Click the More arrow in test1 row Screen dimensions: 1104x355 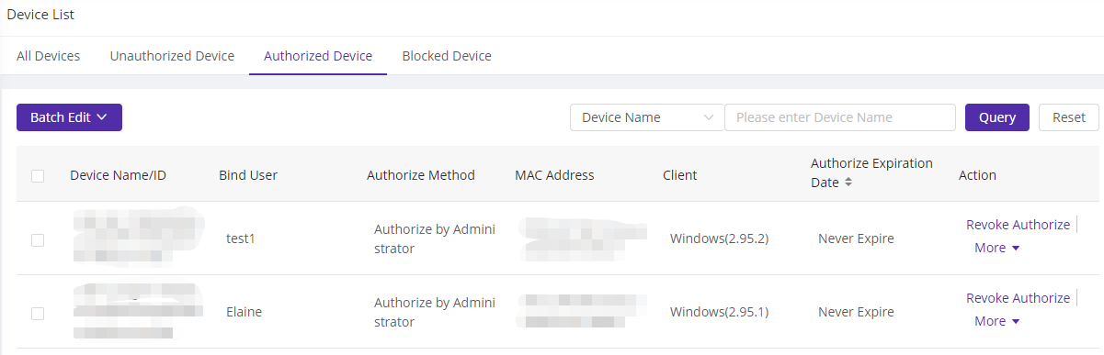coord(1016,249)
